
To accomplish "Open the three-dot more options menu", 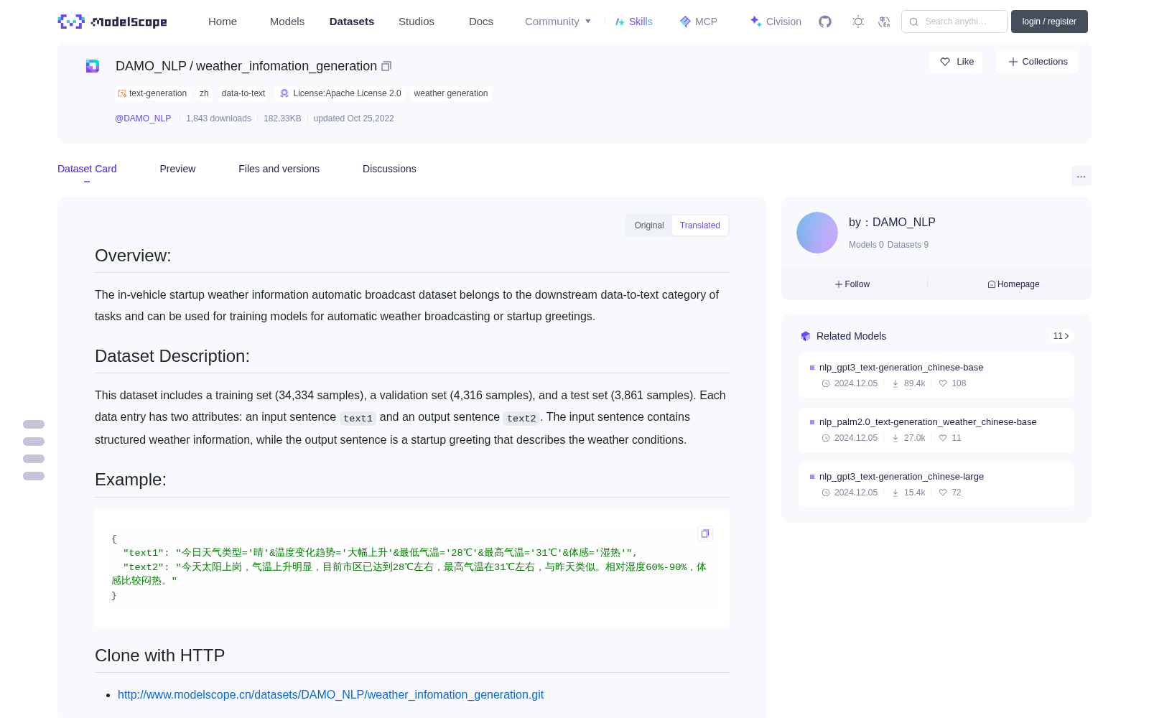I will (1081, 176).
